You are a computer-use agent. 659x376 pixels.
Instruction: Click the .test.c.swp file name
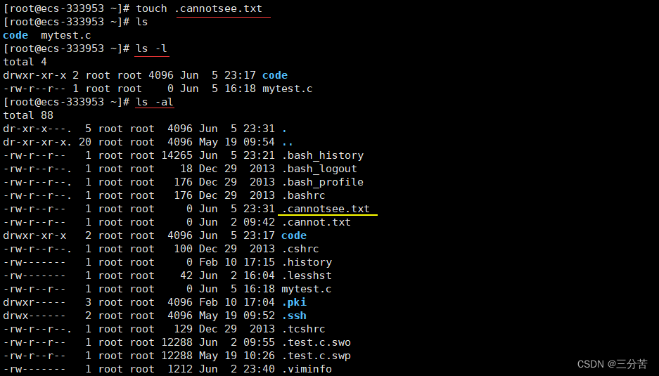316,356
